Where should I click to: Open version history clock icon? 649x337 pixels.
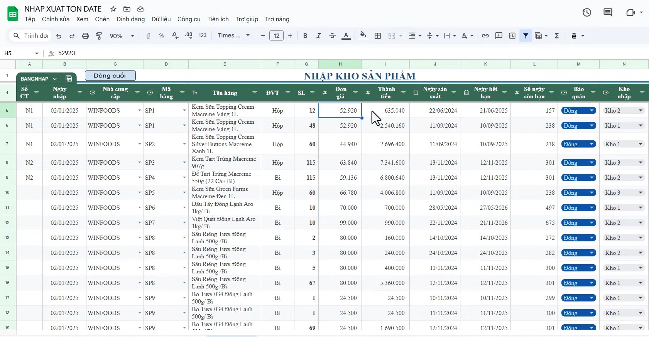[586, 12]
